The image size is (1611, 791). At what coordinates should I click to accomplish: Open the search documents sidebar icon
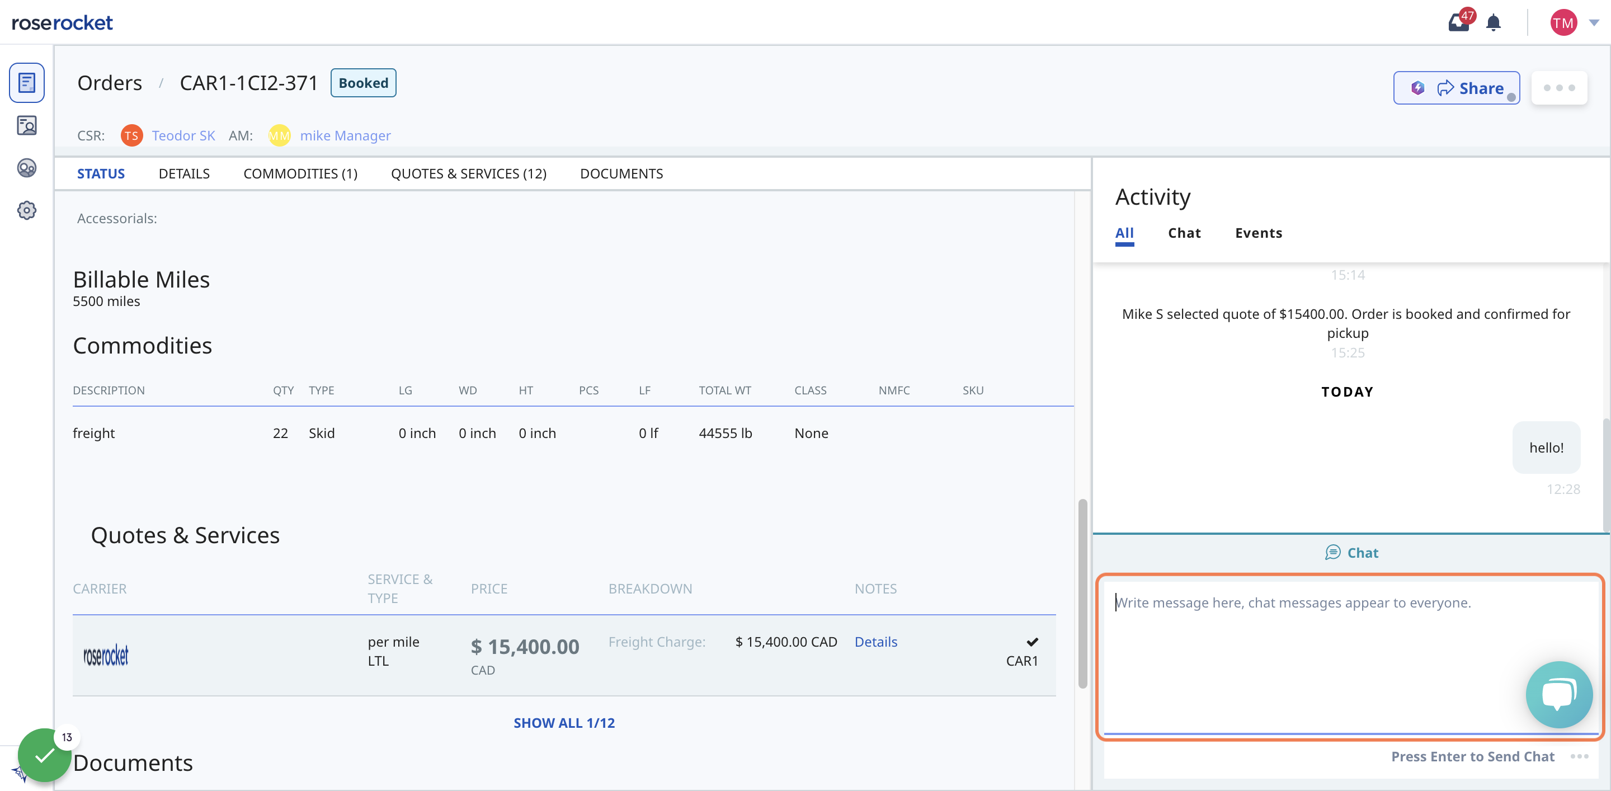tap(26, 126)
